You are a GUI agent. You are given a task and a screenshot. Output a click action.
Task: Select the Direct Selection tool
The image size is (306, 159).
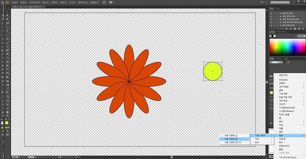tap(8, 15)
